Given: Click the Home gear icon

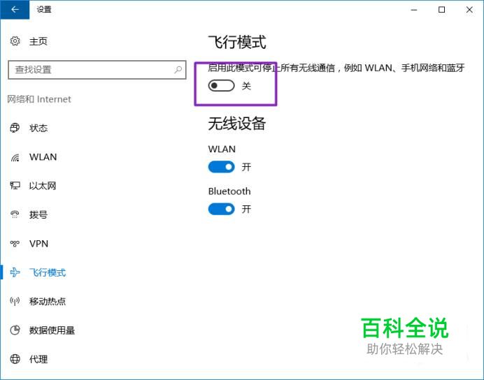Looking at the screenshot, I should click(x=15, y=41).
